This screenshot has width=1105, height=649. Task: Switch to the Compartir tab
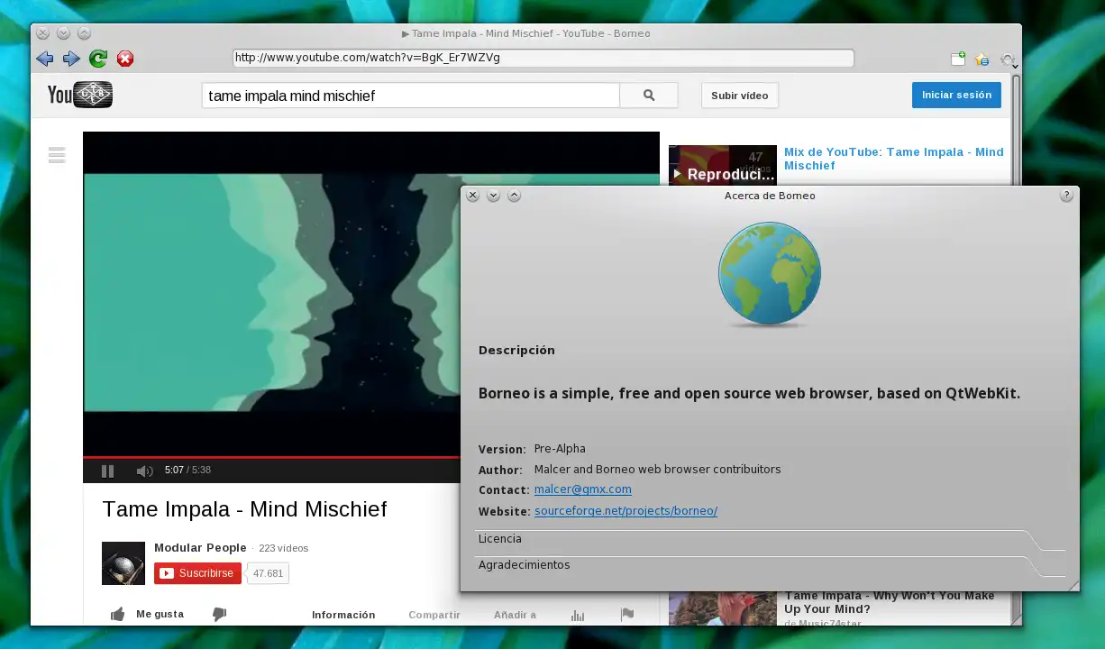(434, 615)
